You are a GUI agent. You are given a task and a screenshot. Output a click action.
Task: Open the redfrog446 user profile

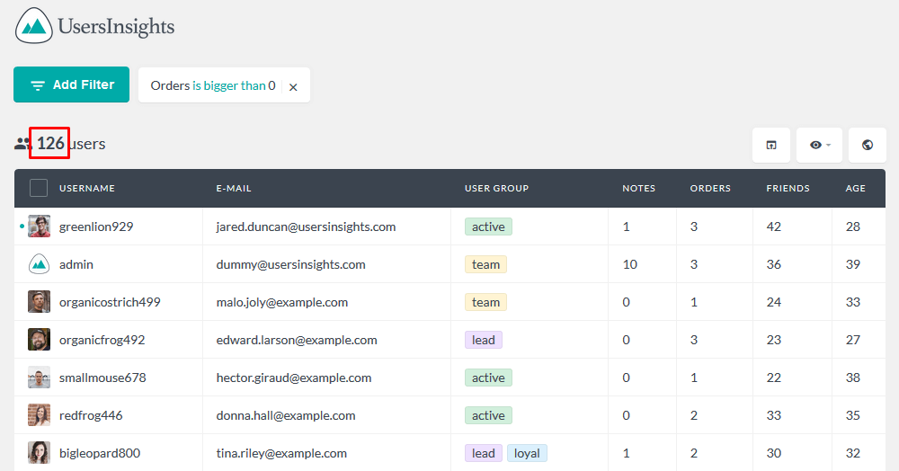(x=91, y=415)
